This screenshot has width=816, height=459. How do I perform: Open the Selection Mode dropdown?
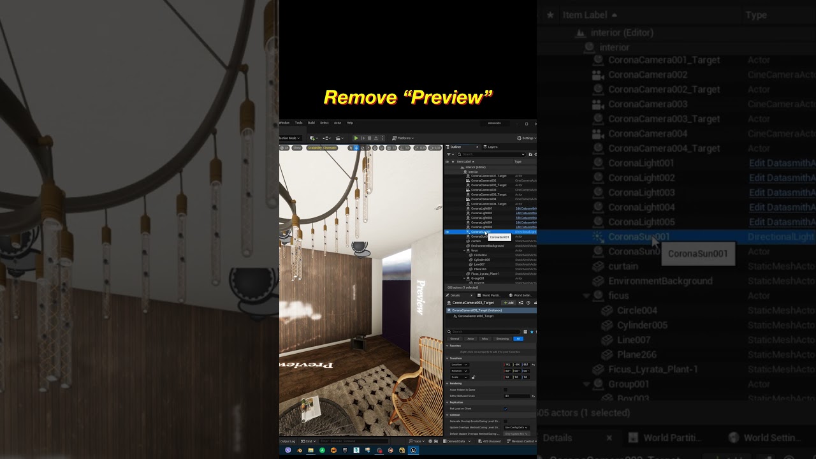289,138
